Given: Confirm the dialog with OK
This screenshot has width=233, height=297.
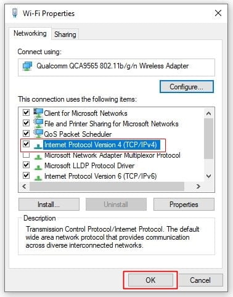Looking at the screenshot, I should coord(150,280).
